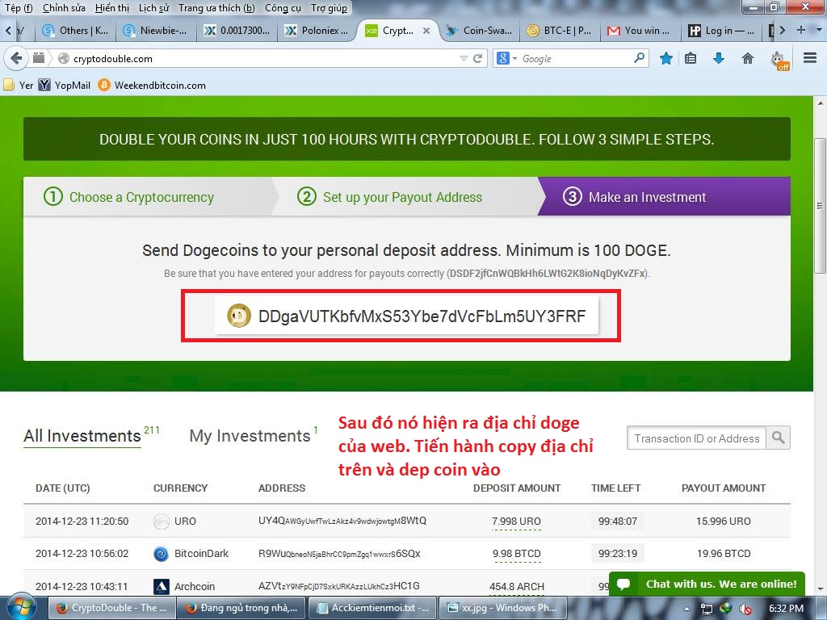Click the Transaction ID search magnifier button

pos(778,438)
